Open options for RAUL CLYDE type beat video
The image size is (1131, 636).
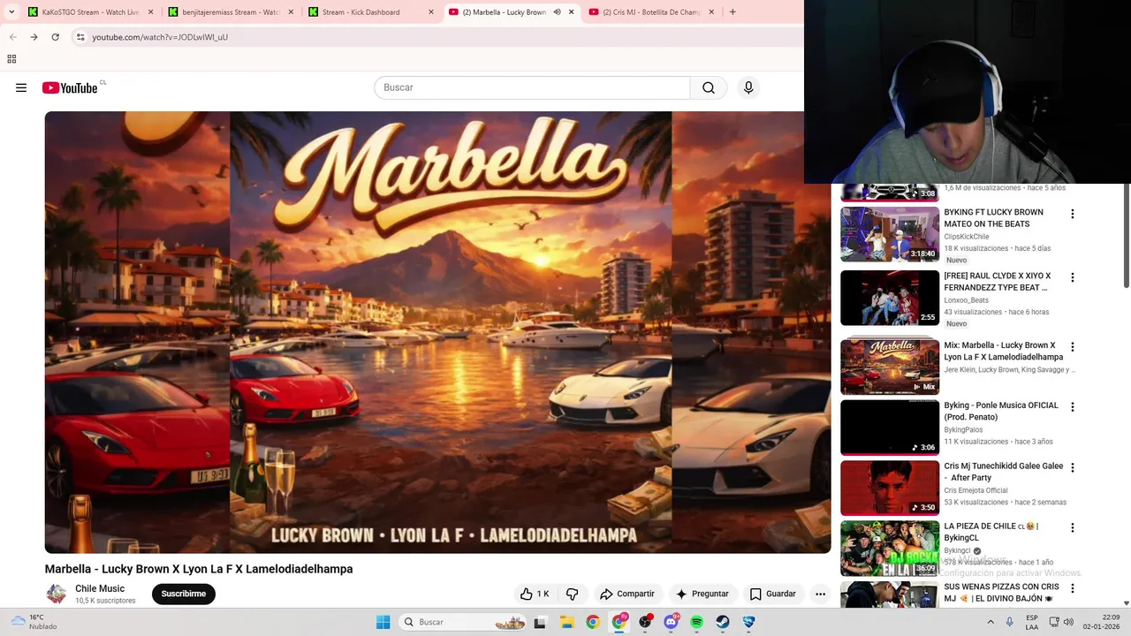(x=1073, y=277)
